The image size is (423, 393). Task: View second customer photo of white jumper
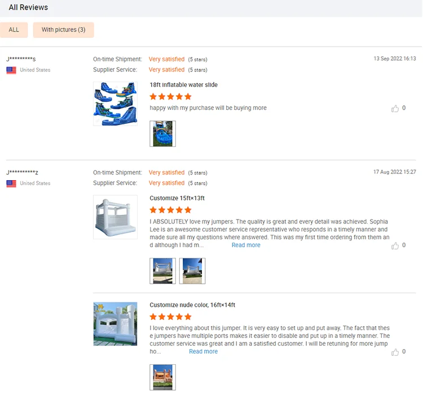[x=192, y=271]
